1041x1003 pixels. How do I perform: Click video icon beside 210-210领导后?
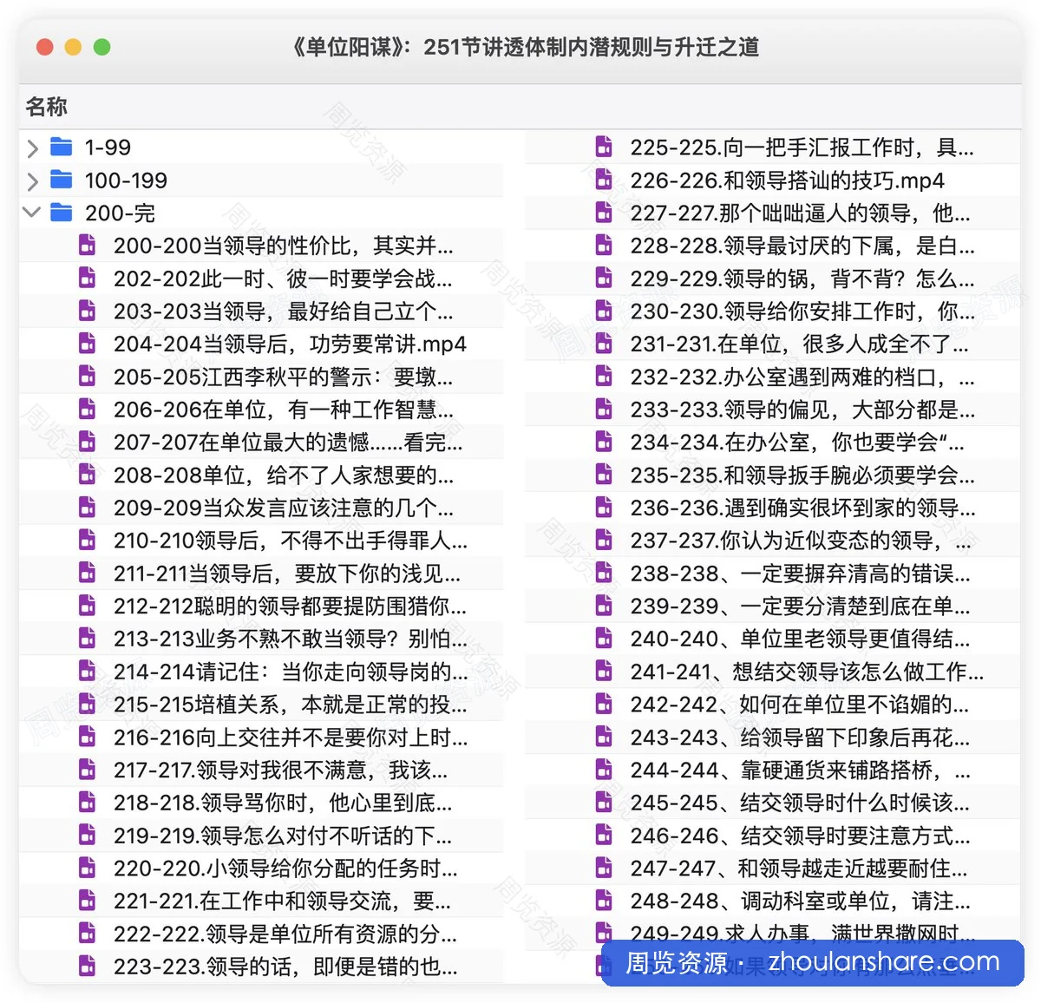tap(88, 541)
